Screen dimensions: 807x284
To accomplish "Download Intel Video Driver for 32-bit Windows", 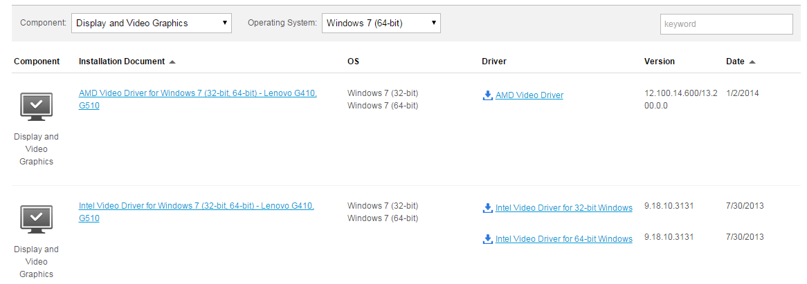I will coord(563,208).
